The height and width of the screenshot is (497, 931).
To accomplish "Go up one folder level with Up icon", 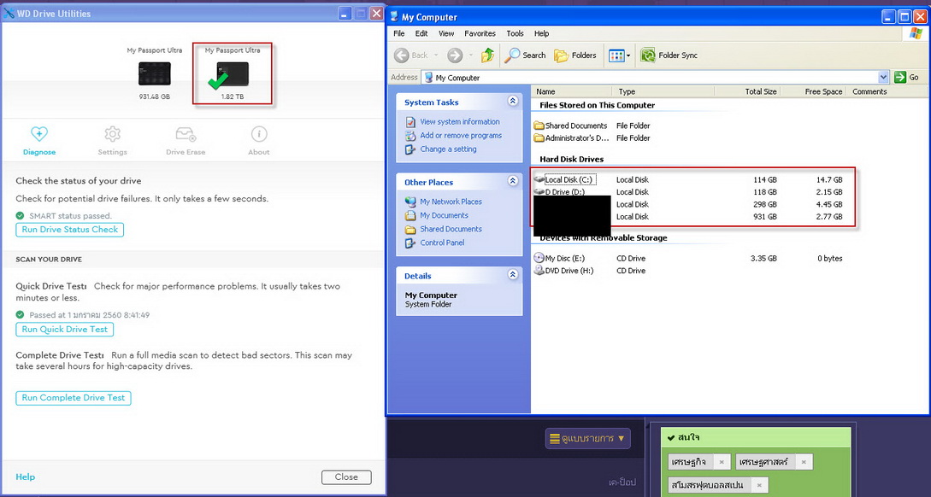I will pos(487,56).
